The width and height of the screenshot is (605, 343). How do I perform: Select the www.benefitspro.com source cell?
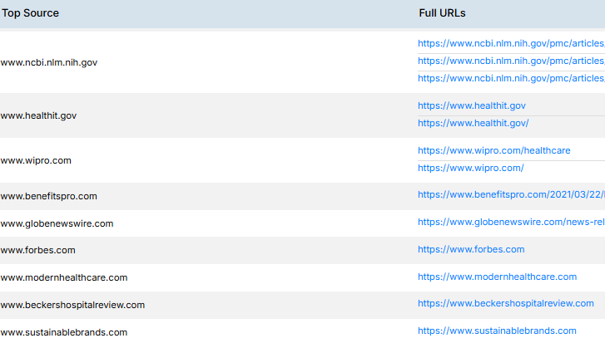pos(49,196)
